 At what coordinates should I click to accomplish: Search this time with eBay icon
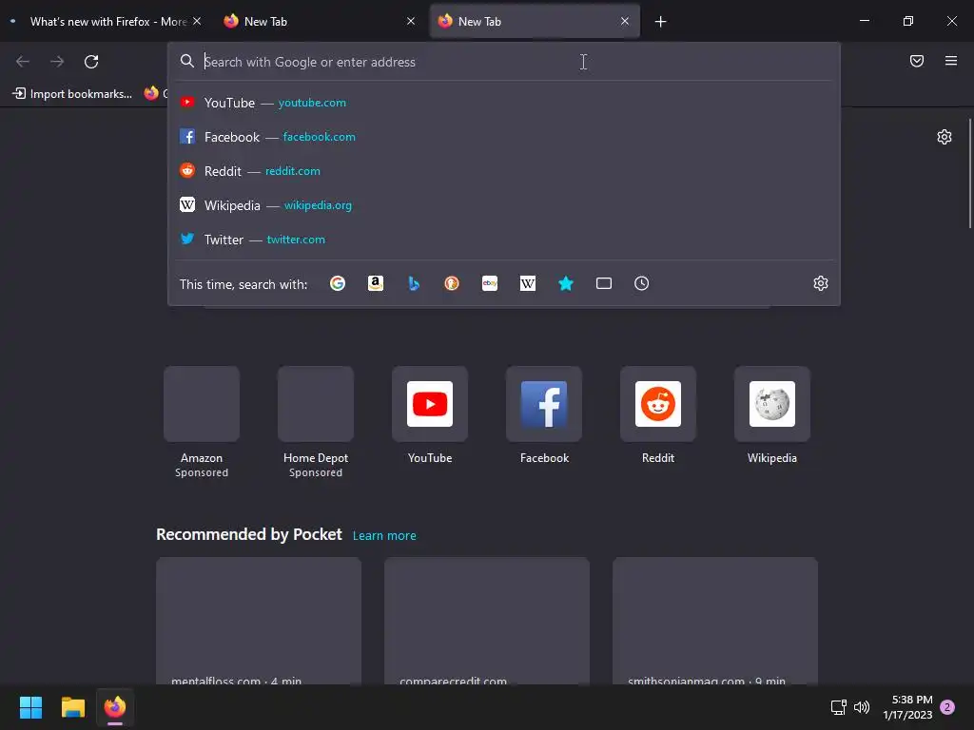click(x=490, y=283)
